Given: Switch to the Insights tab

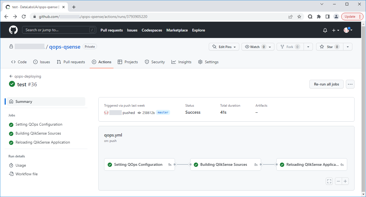Looking at the screenshot, I should (x=182, y=62).
